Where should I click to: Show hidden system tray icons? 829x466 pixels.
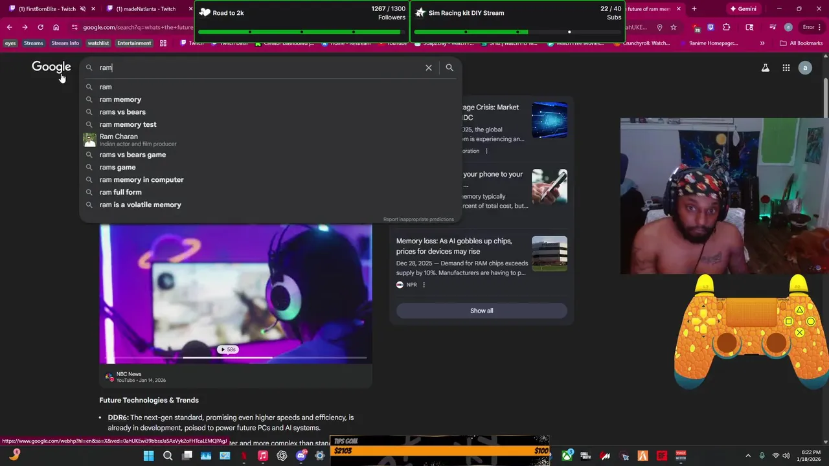coord(748,456)
